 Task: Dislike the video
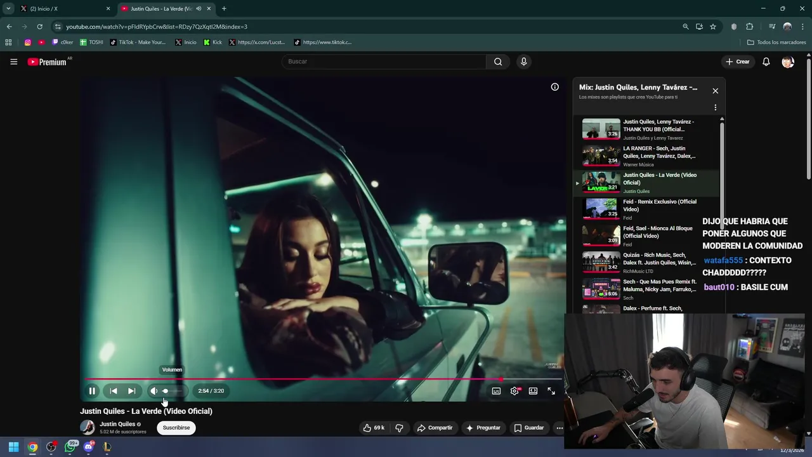399,428
